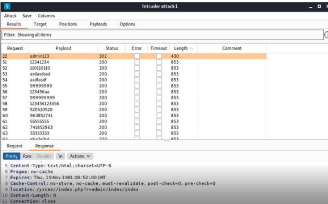Open the Attack menu
Screen dimensions: 328x204
click(10, 16)
